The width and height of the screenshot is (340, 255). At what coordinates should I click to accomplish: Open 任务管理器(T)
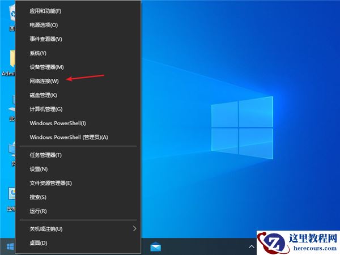(78, 155)
